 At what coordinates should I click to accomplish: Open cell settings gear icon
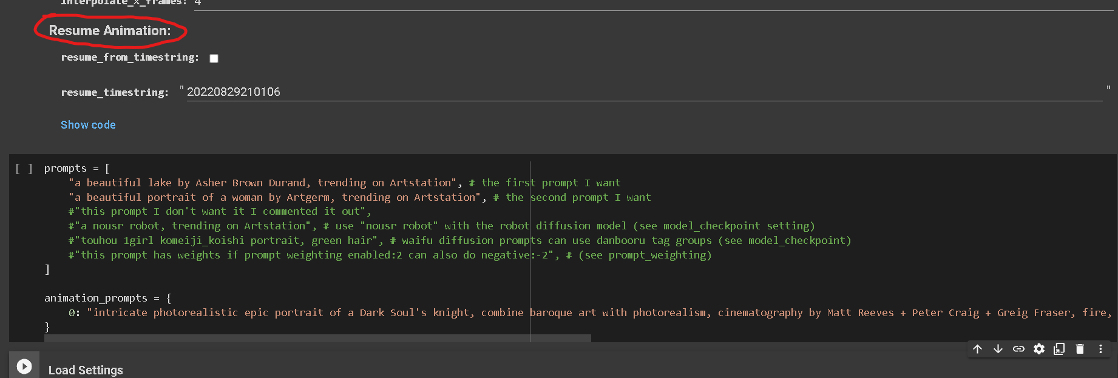[x=1039, y=349]
